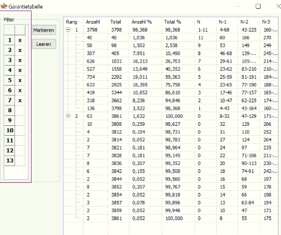Enable filter cell for row 13
The image size is (281, 235).
[x=20, y=161]
